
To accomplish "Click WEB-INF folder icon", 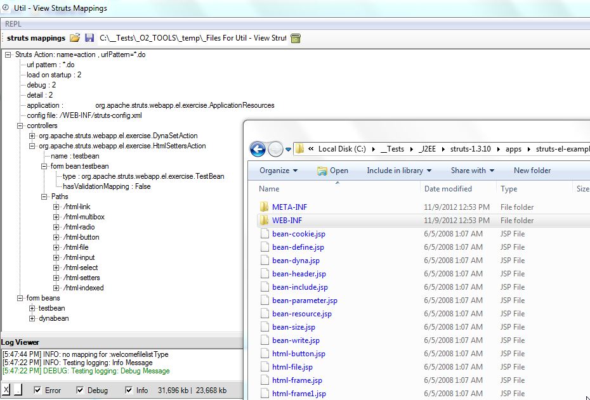I will 265,221.
